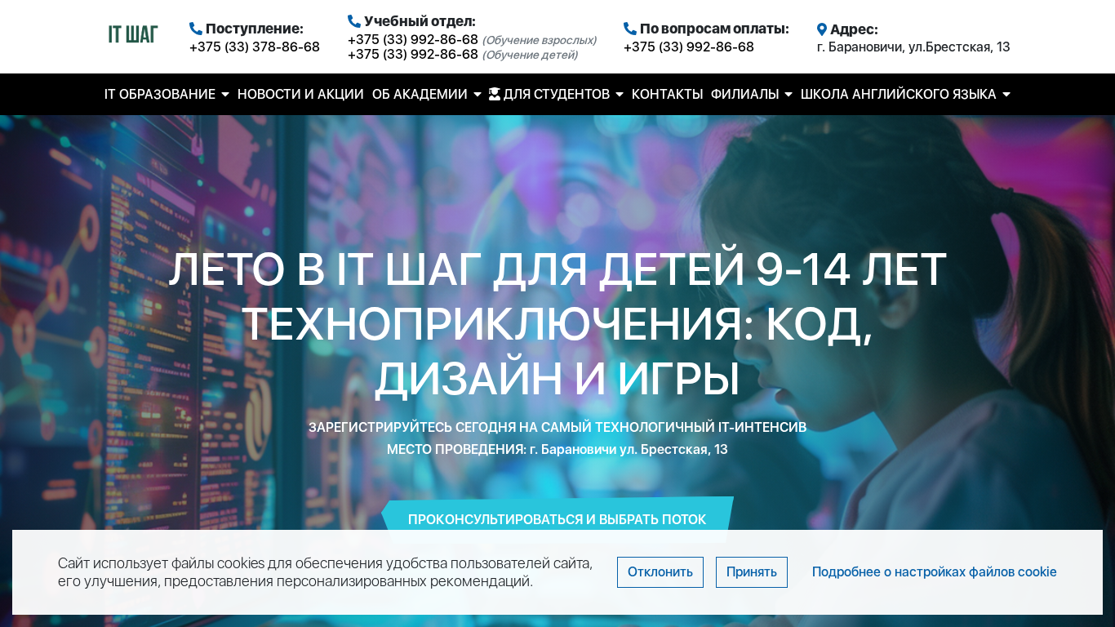
Task: Click the phone icon beside По вопросам оплаты
Action: click(x=630, y=29)
